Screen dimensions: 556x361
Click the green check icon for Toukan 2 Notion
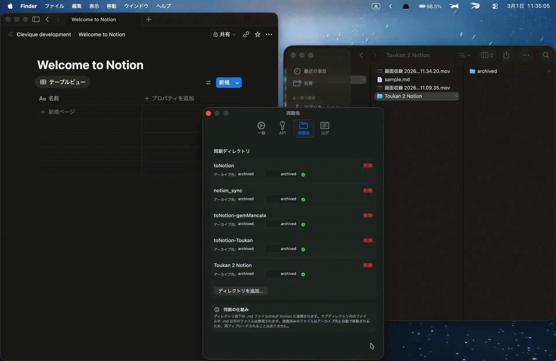coord(303,274)
